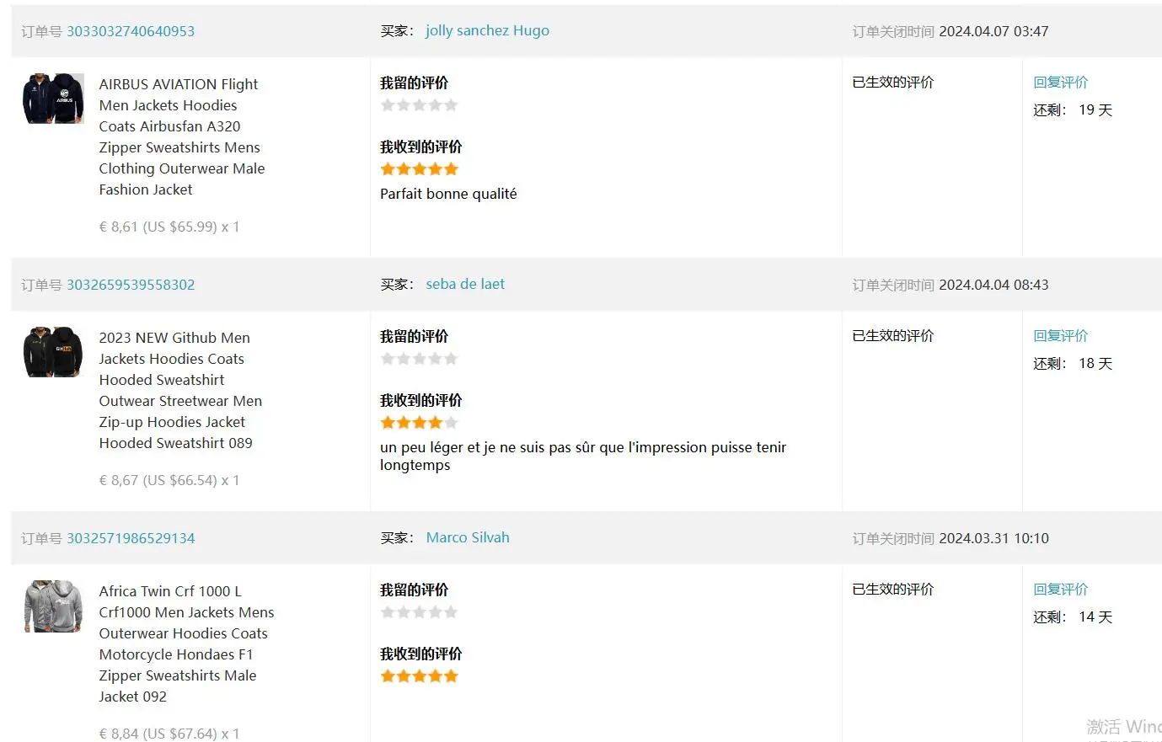
Task: View buyer seba de laet's profile
Action: coord(465,285)
